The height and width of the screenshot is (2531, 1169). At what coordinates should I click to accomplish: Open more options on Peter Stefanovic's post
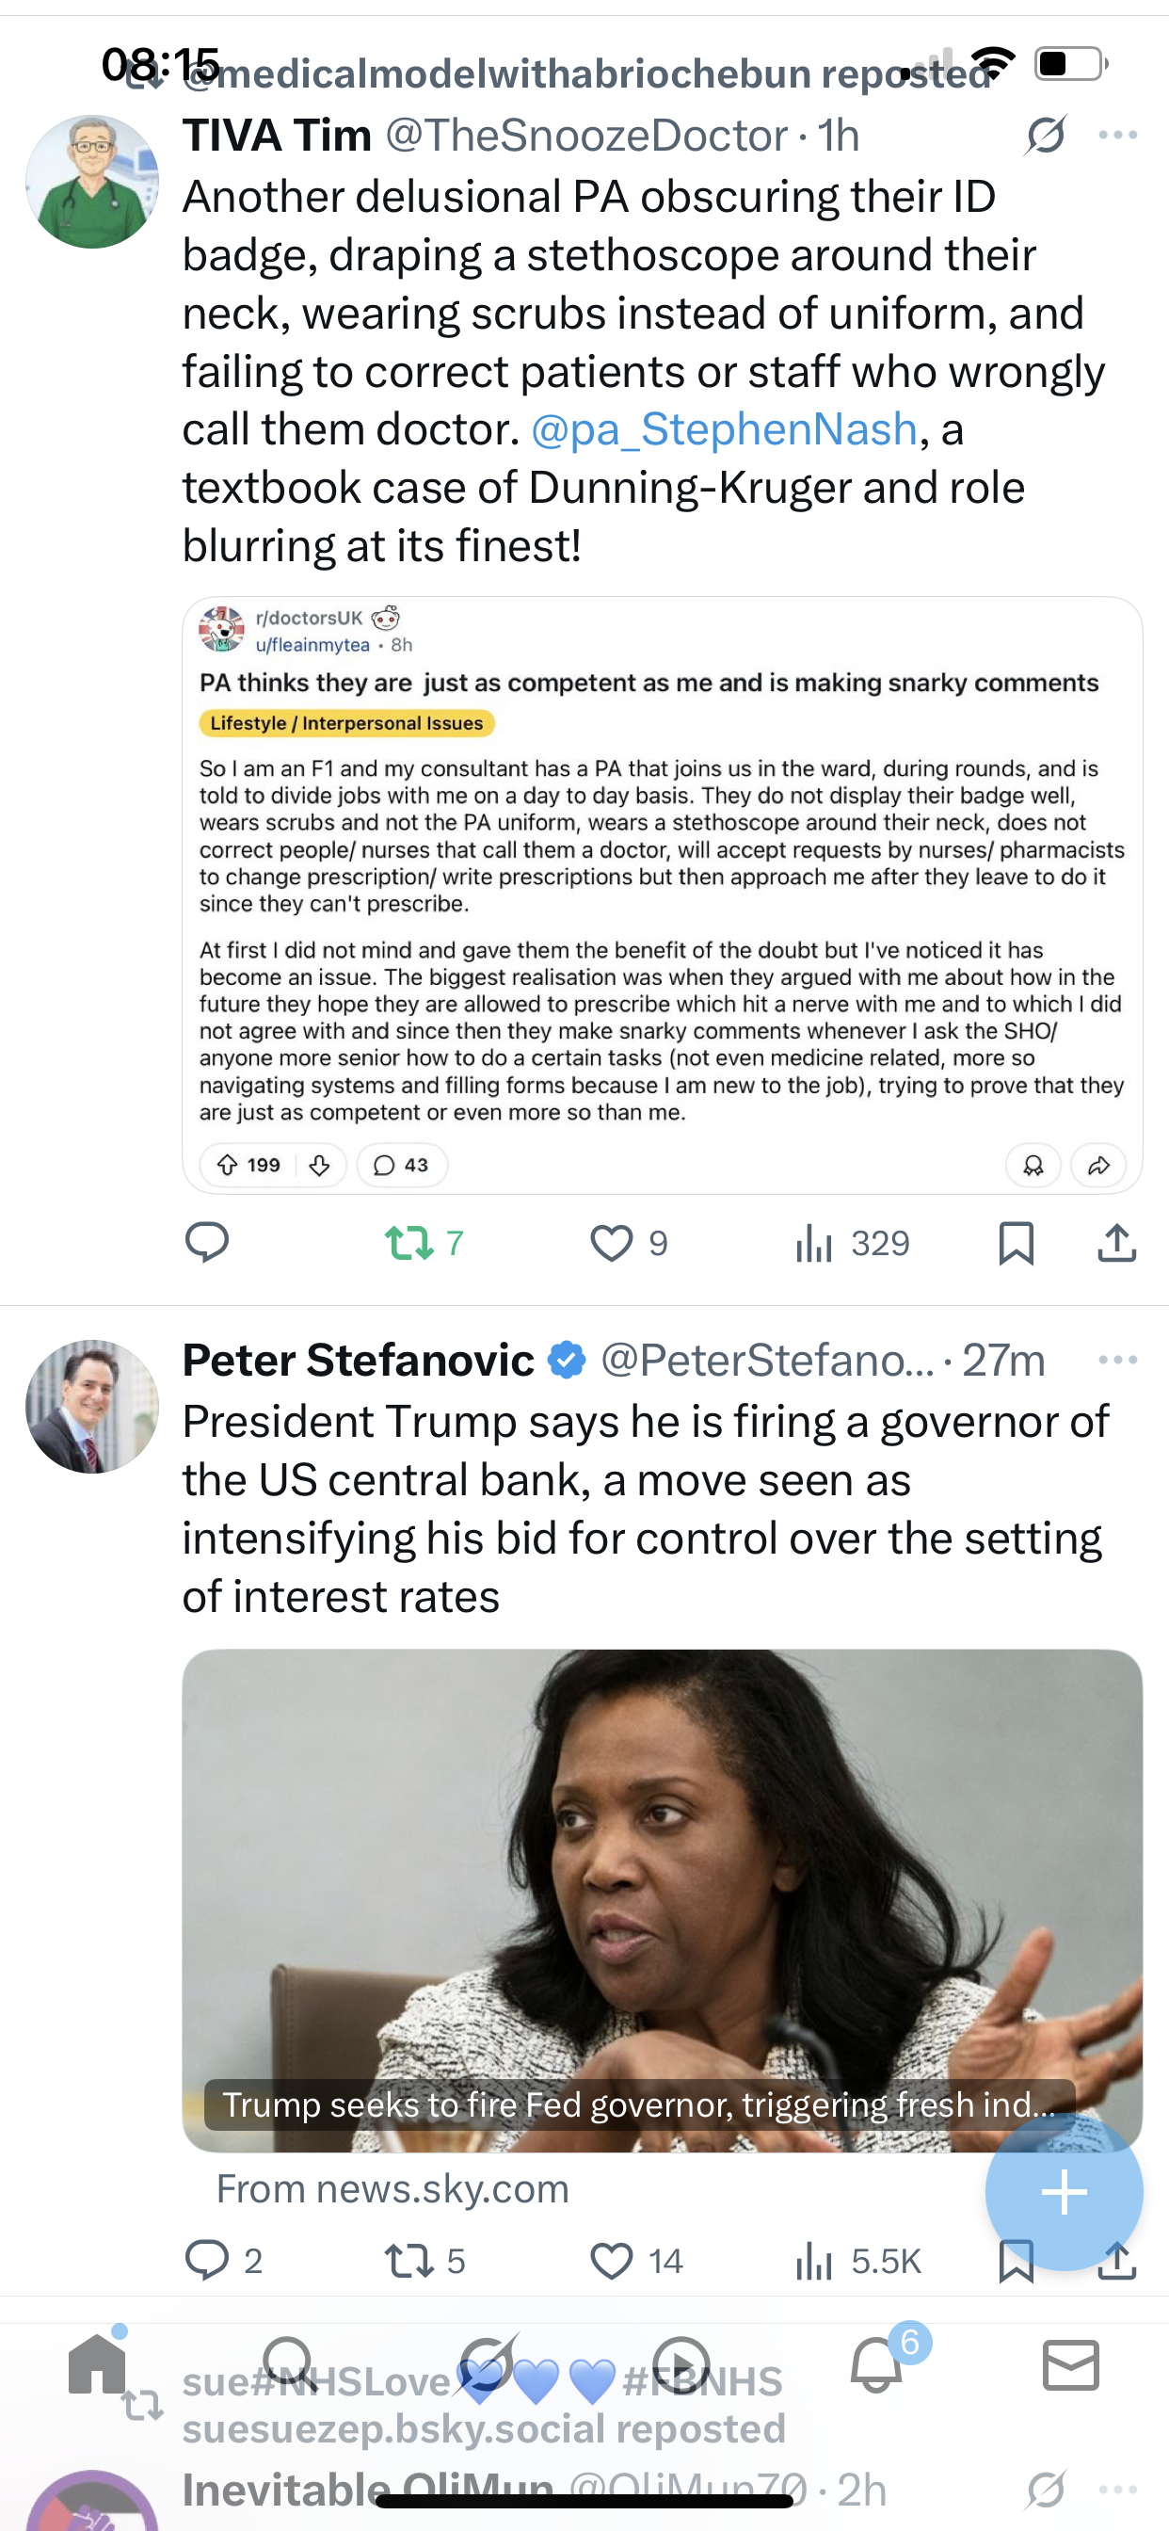pyautogui.click(x=1117, y=1360)
